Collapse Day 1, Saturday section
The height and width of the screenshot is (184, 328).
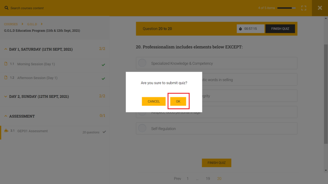coord(5,49)
